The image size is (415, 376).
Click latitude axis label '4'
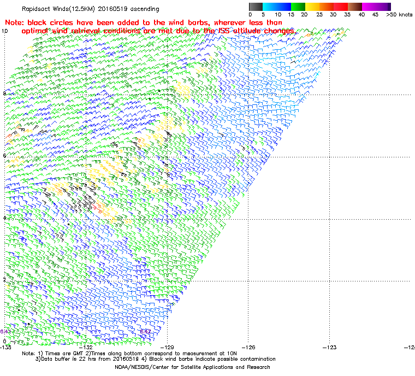(4, 218)
